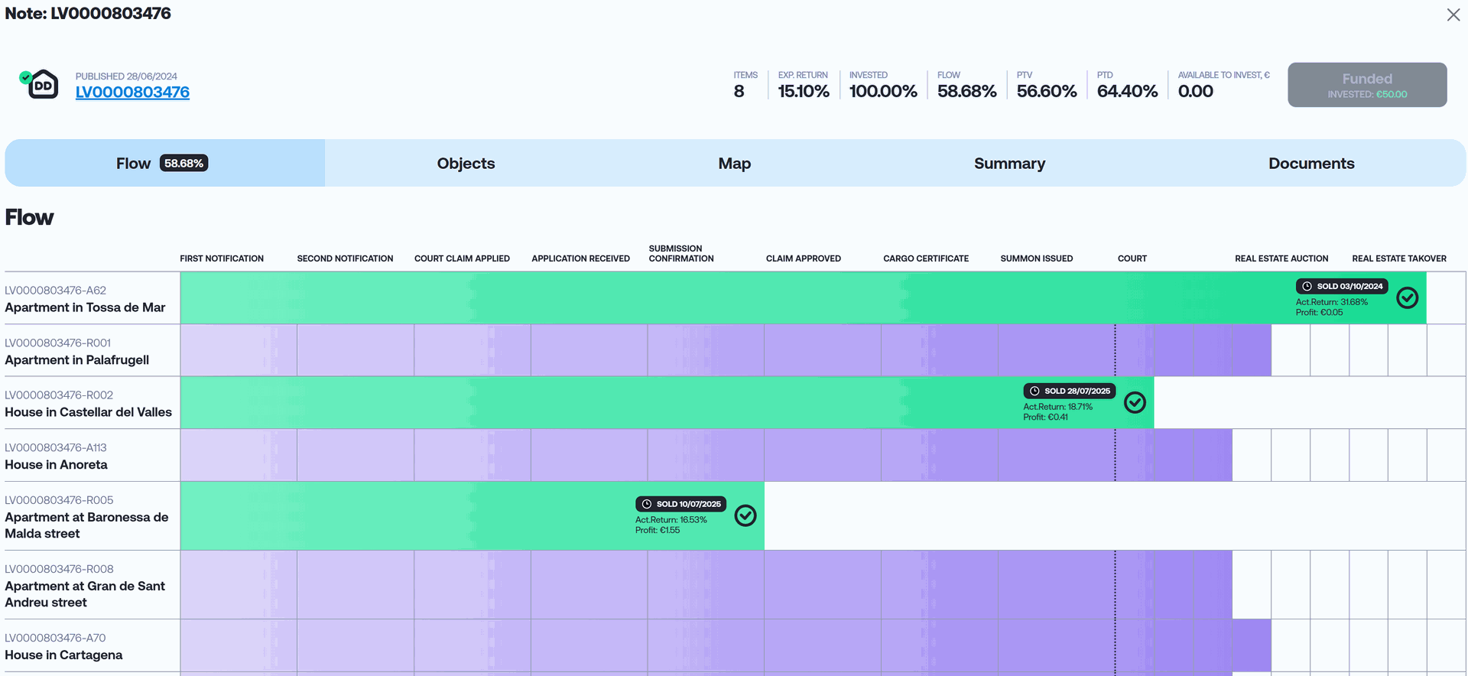The height and width of the screenshot is (676, 1468).
Task: Close the note details dialog
Action: pyautogui.click(x=1453, y=15)
